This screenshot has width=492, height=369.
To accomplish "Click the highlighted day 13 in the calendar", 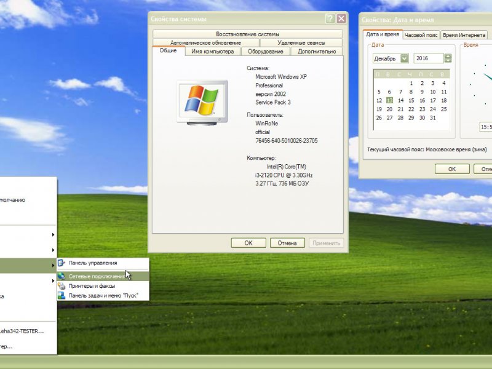I will (x=389, y=100).
